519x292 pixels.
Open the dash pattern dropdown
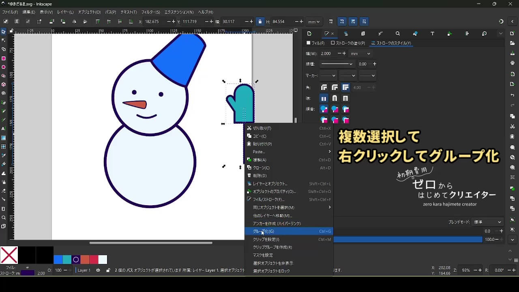click(337, 64)
